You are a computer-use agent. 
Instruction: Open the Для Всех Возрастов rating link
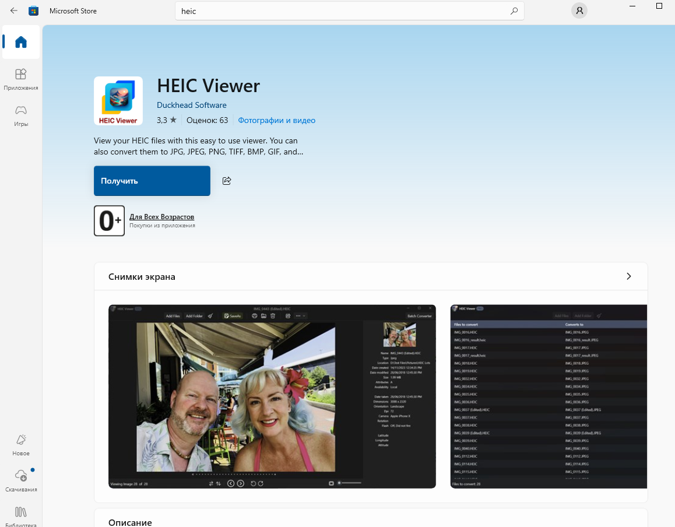(x=161, y=217)
